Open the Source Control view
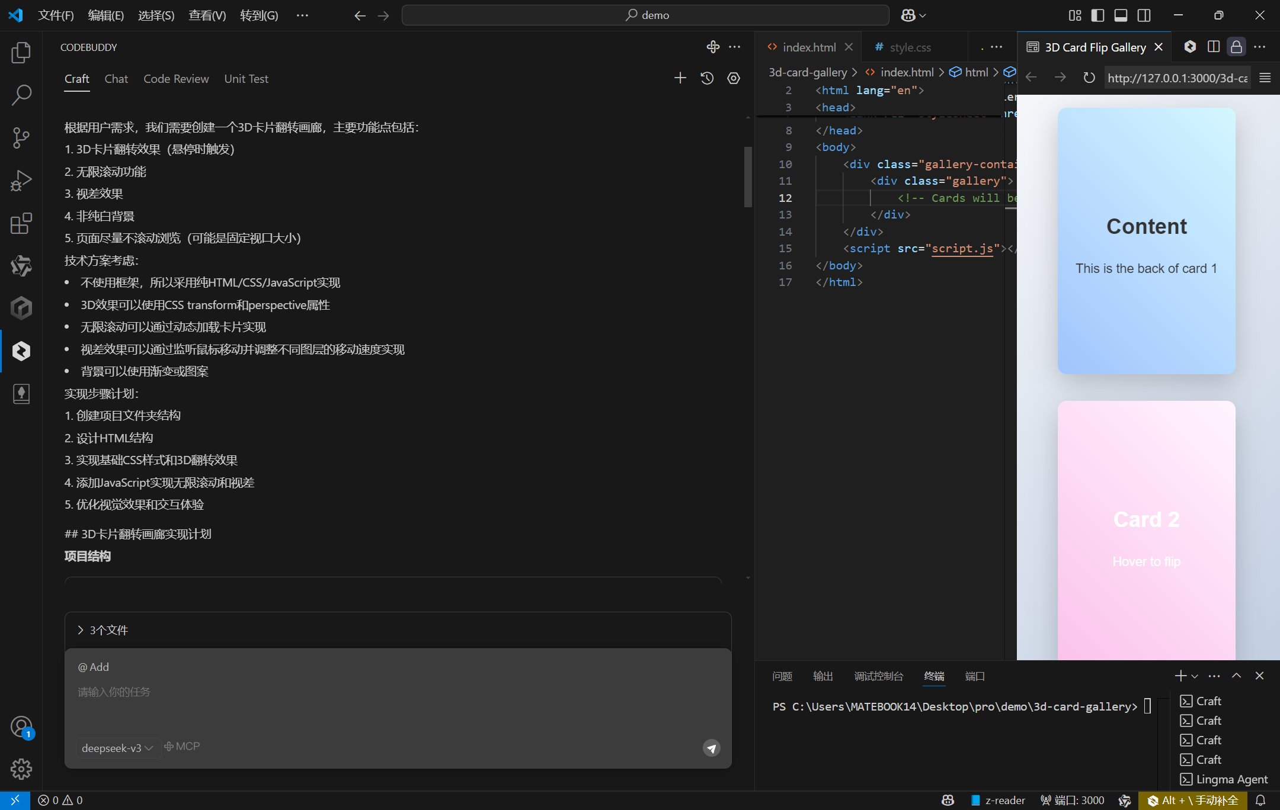The width and height of the screenshot is (1280, 810). pos(21,137)
